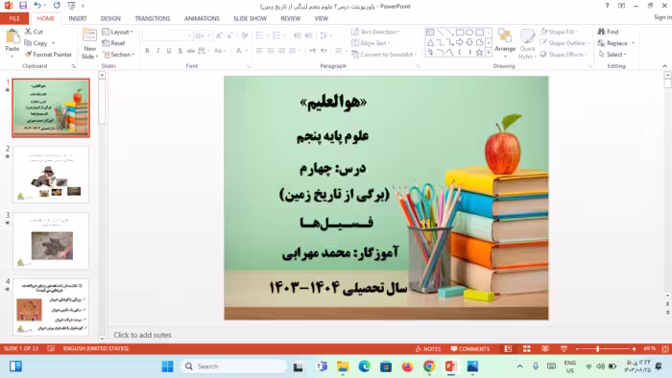The height and width of the screenshot is (378, 672).
Task: Start Slide Show from status bar icon
Action: click(564, 348)
